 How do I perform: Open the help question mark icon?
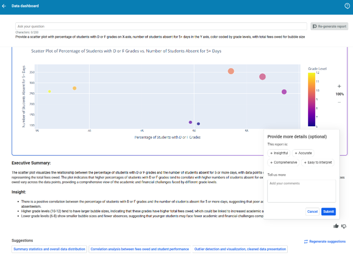pos(347,6)
